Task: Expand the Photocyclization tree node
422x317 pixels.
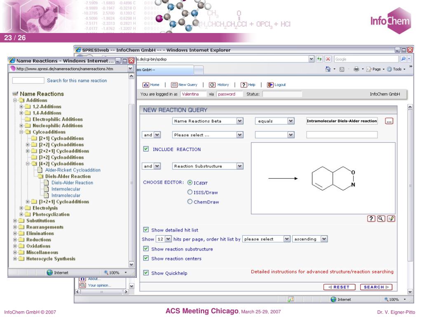Action: click(x=21, y=214)
